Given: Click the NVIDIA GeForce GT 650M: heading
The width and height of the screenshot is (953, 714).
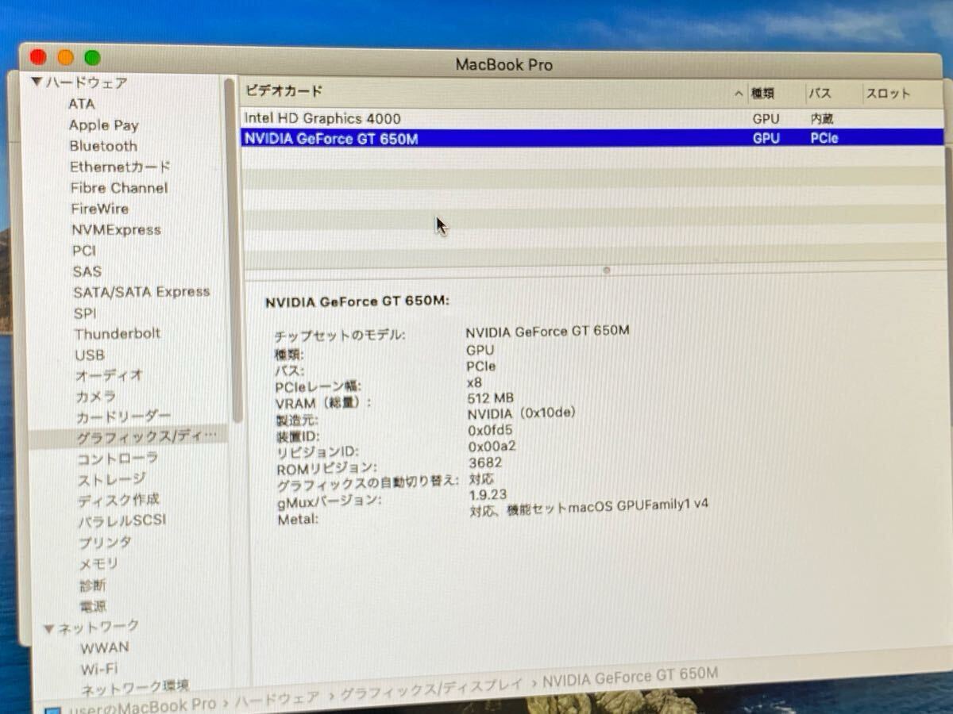Looking at the screenshot, I should (x=357, y=301).
